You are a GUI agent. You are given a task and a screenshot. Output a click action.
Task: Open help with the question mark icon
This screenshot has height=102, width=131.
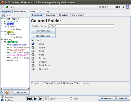127,7
